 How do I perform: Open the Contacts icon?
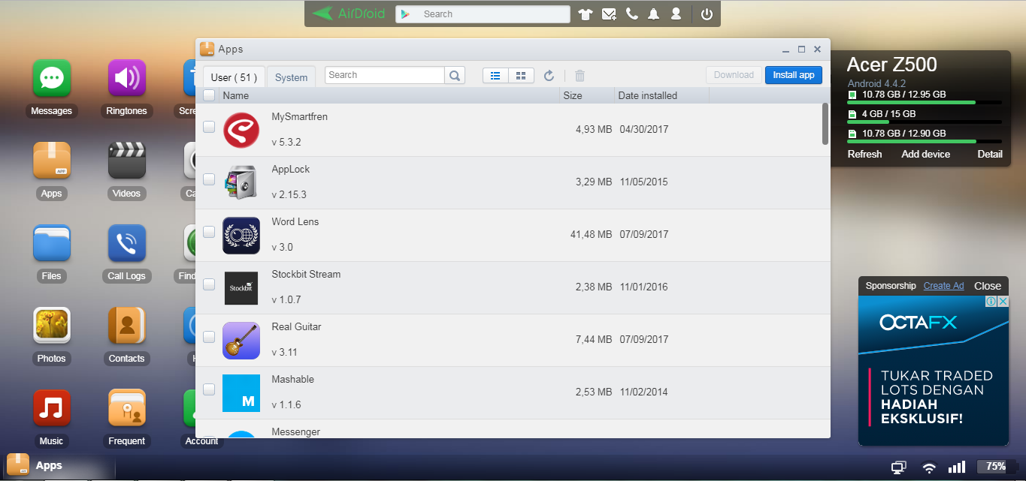coord(126,326)
